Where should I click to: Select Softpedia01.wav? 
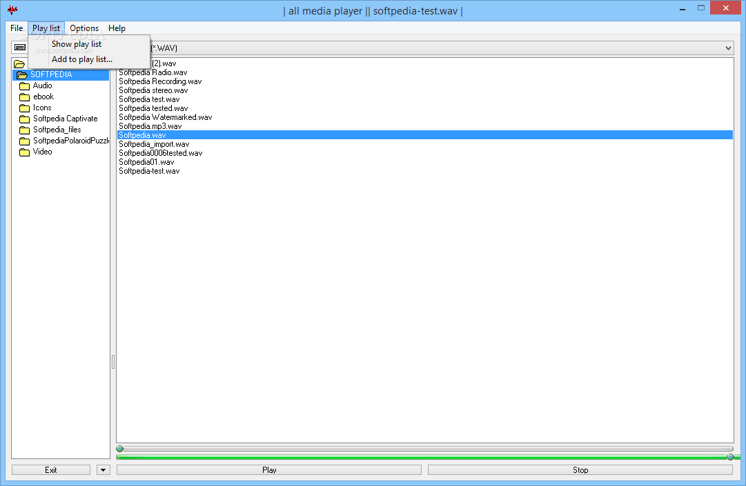146,162
